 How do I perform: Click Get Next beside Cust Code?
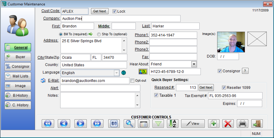tap(99, 11)
